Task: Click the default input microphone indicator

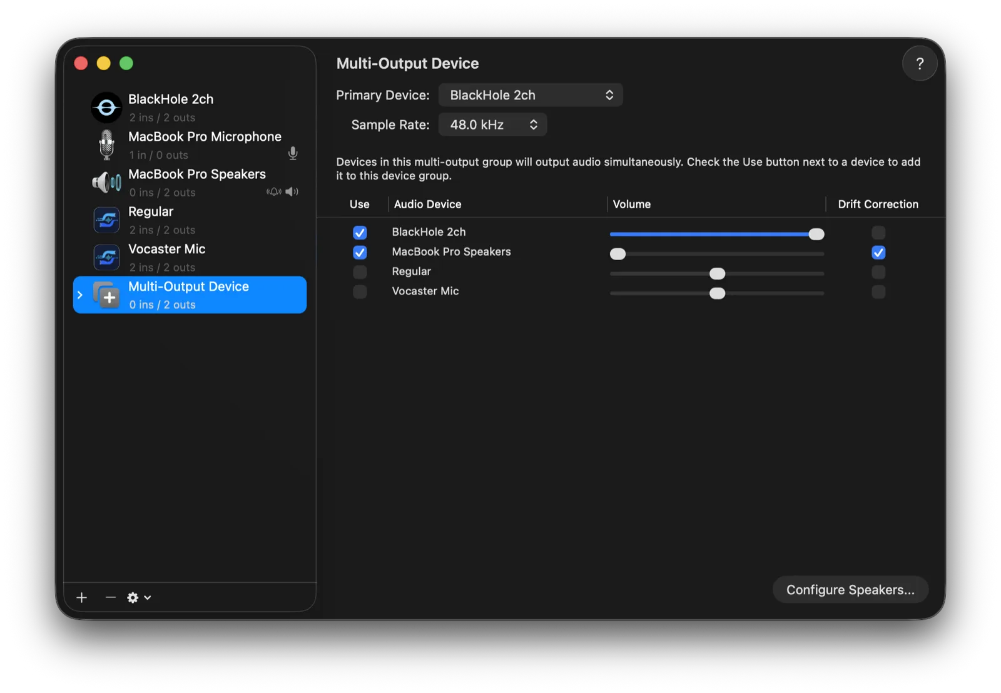Action: pyautogui.click(x=293, y=153)
